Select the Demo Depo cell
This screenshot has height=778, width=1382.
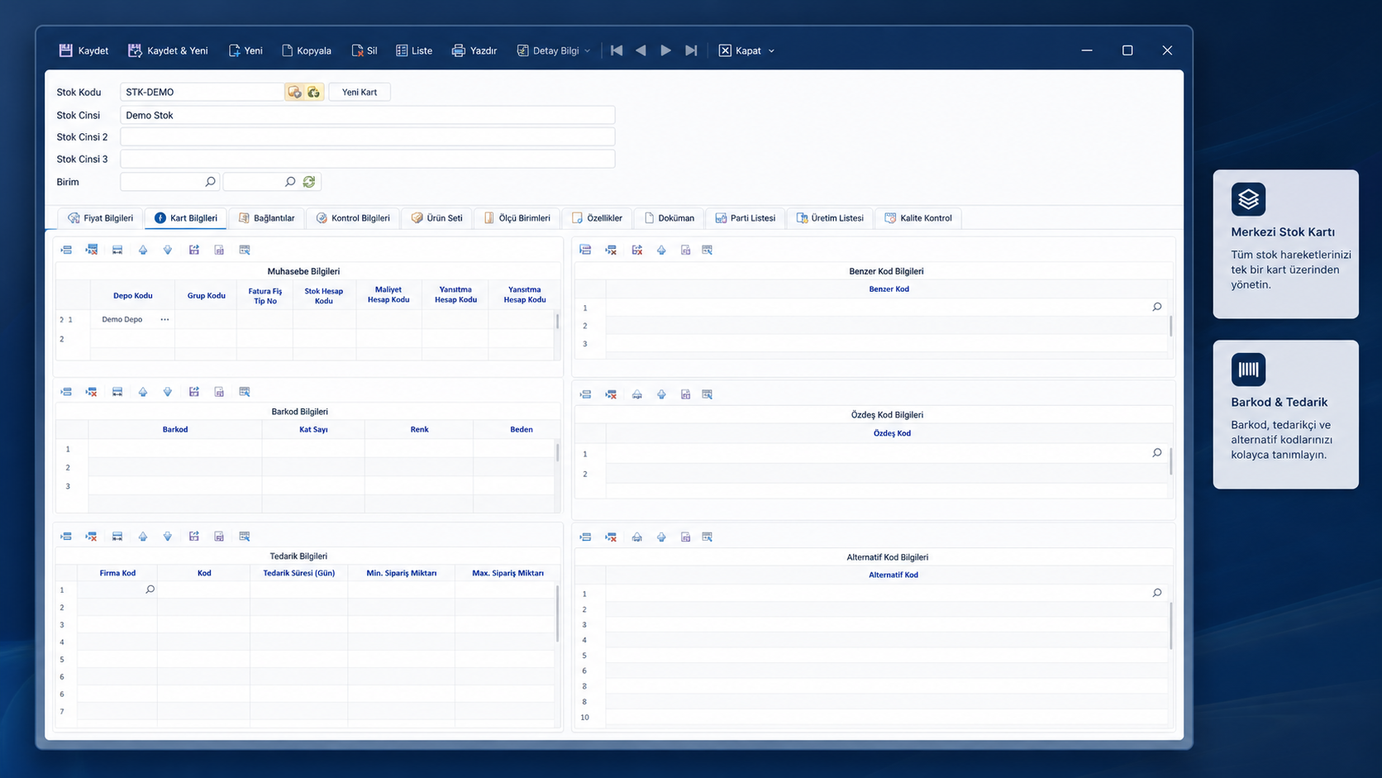132,319
